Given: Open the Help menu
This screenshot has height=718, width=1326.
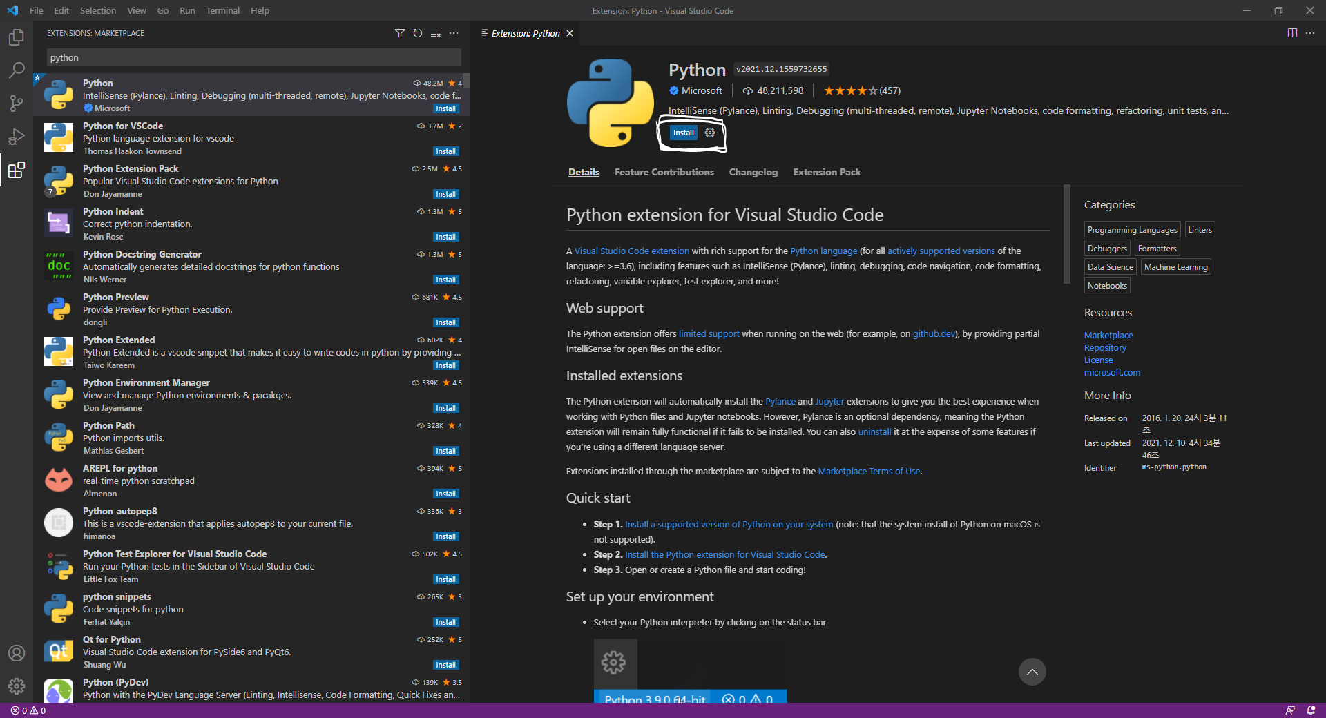Looking at the screenshot, I should [x=260, y=10].
